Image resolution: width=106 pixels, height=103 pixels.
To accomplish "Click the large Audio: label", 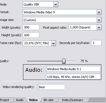I will [x=34, y=70].
